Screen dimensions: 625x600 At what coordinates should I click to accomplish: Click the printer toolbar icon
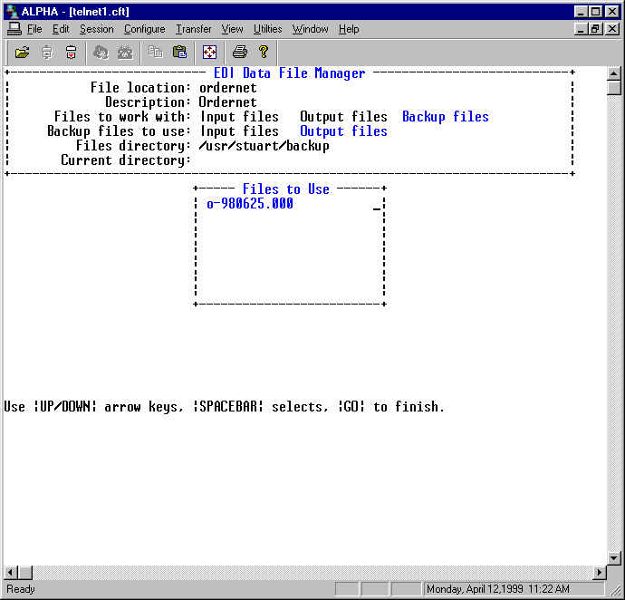[239, 52]
